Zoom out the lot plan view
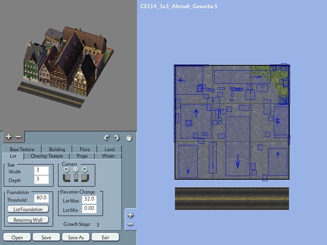 pos(130,224)
